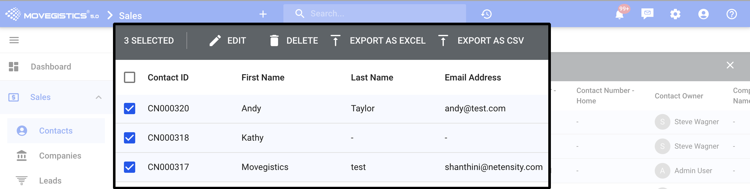Check the select-all header checkbox

(x=129, y=78)
